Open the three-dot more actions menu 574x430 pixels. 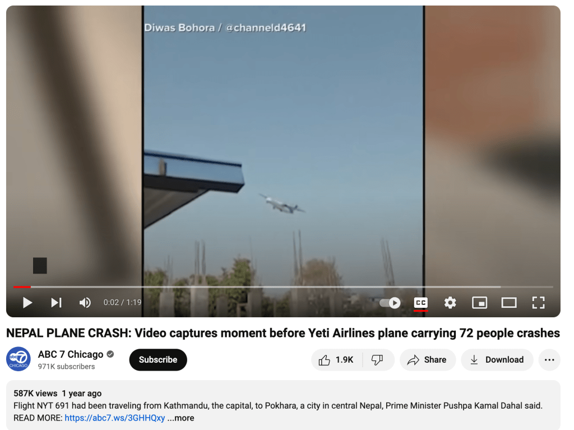(549, 360)
